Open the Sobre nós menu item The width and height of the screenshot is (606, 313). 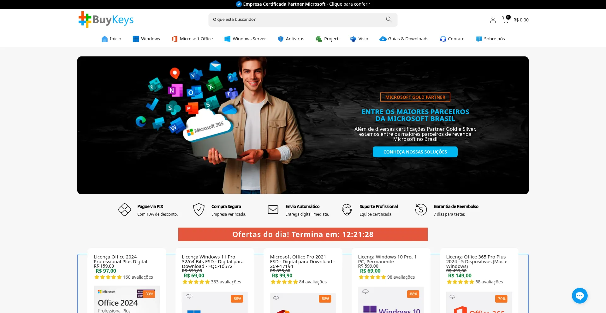click(x=490, y=39)
